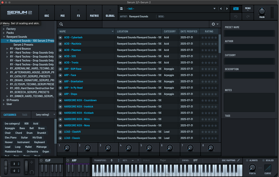Play preview of ACID - Plasmax
The height and width of the screenshot is (177, 279).
[x=60, y=50]
